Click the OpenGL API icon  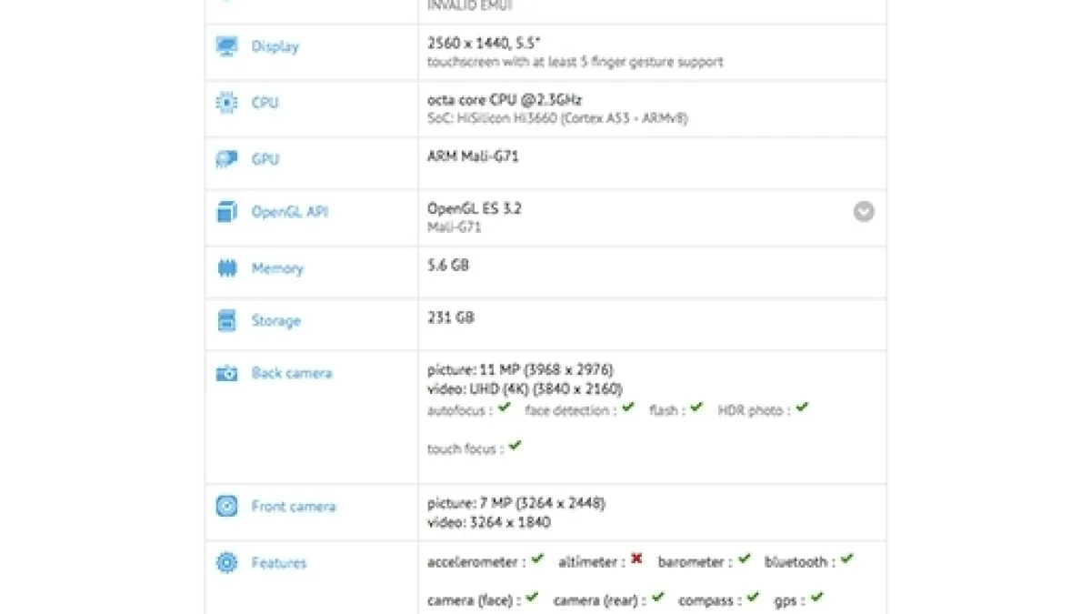pyautogui.click(x=226, y=212)
